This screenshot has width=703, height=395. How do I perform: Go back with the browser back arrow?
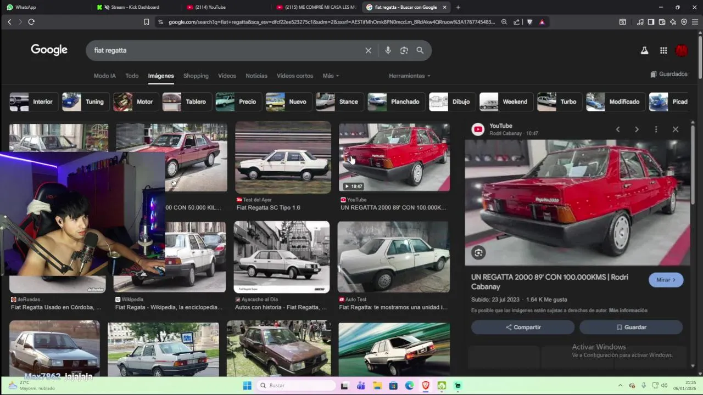pyautogui.click(x=9, y=22)
